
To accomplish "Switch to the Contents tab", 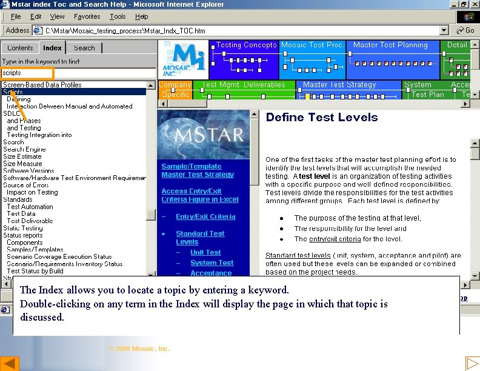I will 20,48.
